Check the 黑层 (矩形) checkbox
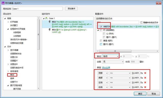The width and height of the screenshot is (163, 98). pos(101,41)
